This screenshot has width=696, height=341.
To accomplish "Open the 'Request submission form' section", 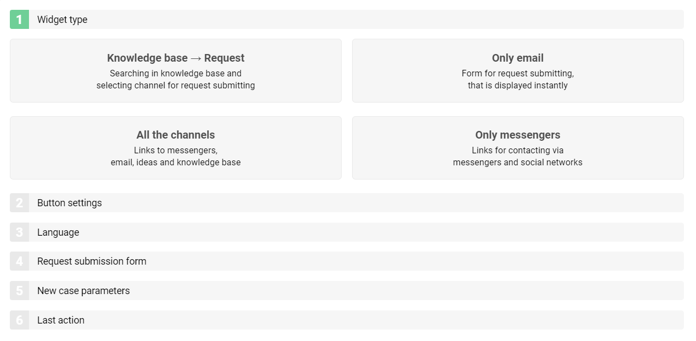I will point(92,261).
